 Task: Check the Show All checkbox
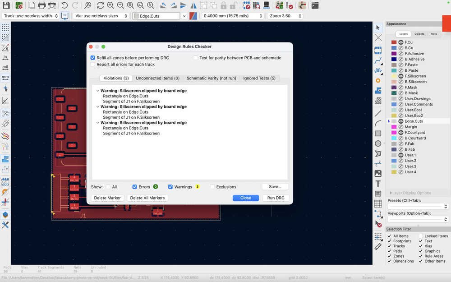108,187
